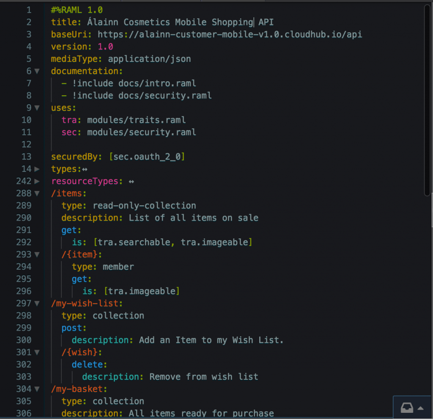This screenshot has height=420, width=433.
Task: Click '[sec.oauth_2_0]' securedBy value
Action: 147,157
